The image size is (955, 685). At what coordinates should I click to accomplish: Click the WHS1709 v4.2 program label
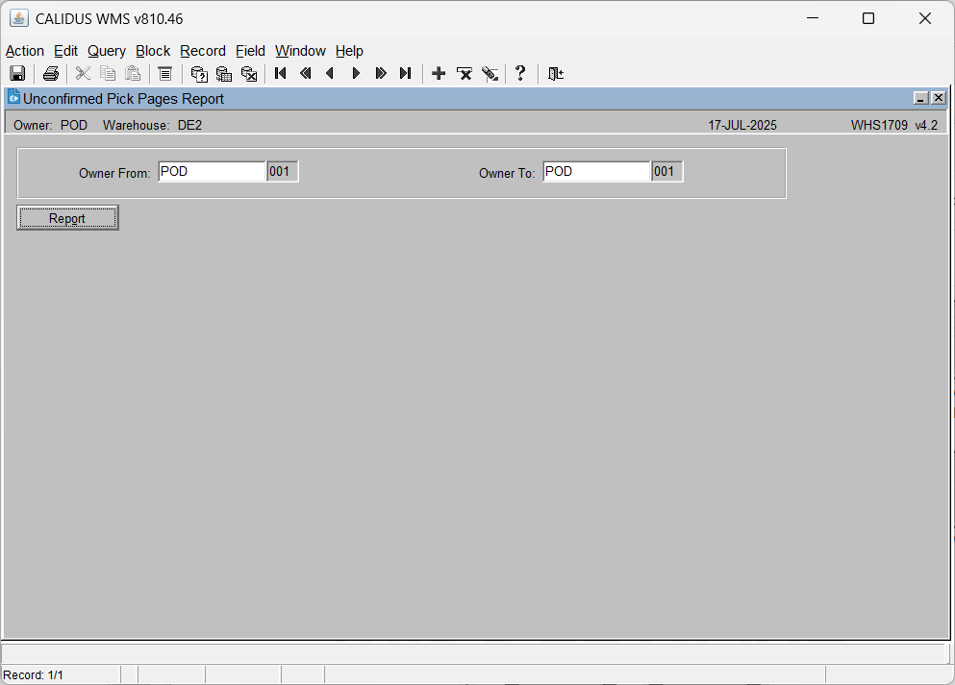click(894, 125)
